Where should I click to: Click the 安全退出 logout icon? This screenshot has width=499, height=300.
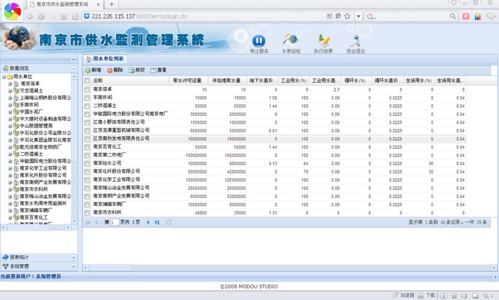click(356, 41)
